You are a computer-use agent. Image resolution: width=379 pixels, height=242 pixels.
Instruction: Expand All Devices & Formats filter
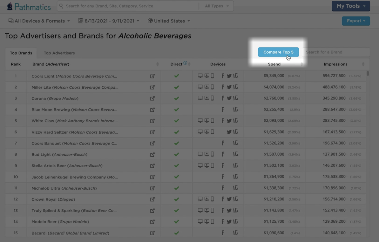click(39, 21)
